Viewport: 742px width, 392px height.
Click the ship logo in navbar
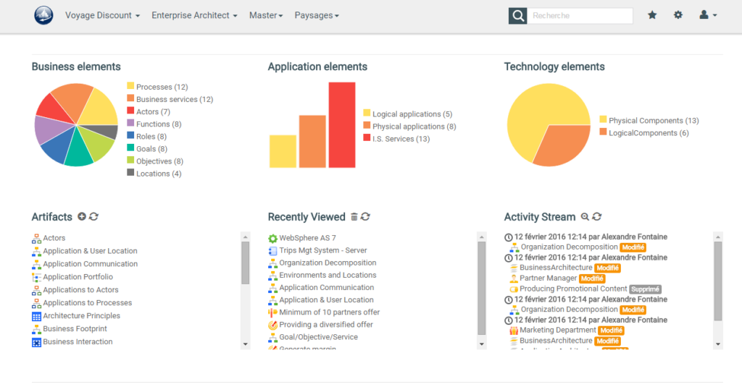(43, 15)
